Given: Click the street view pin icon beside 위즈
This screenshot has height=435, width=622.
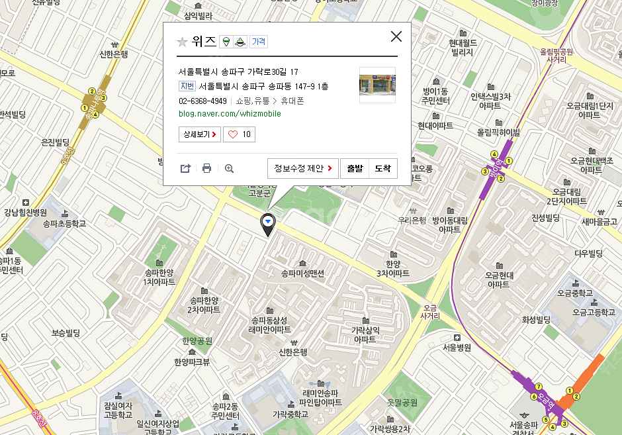Looking at the screenshot, I should click(226, 42).
